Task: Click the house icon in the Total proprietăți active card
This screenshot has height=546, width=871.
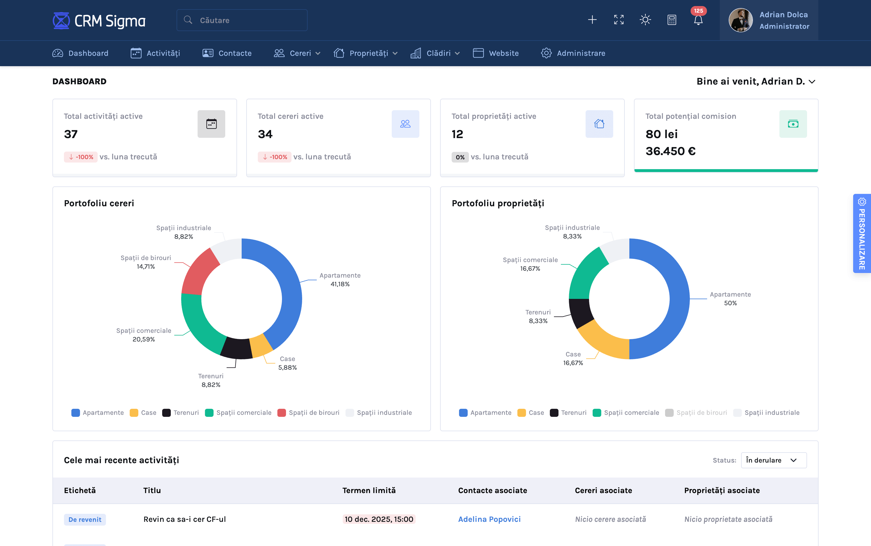Action: 599,124
